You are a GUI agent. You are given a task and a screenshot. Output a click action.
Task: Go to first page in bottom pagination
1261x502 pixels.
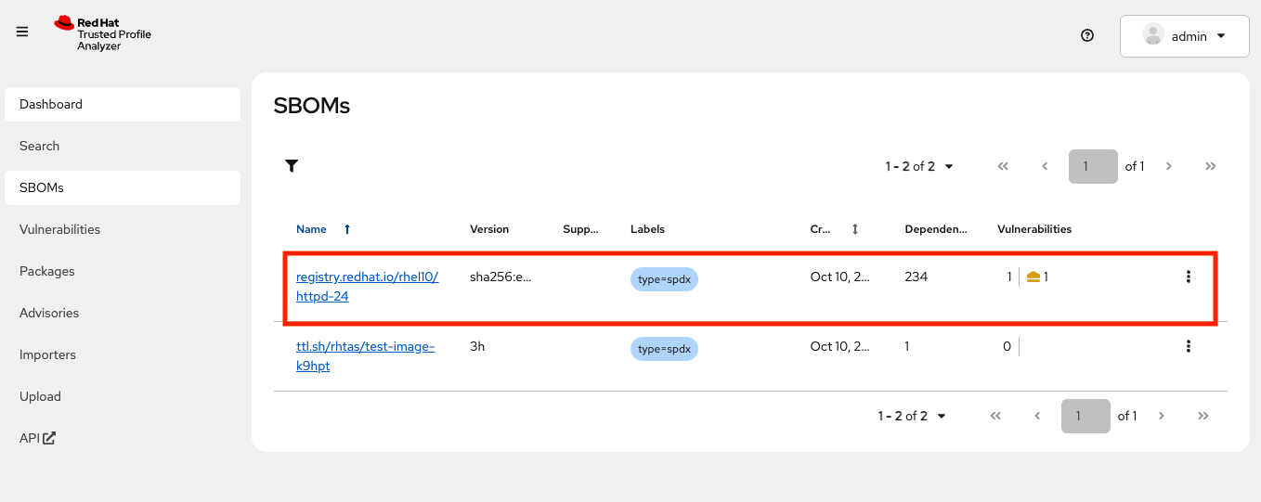[x=995, y=416]
